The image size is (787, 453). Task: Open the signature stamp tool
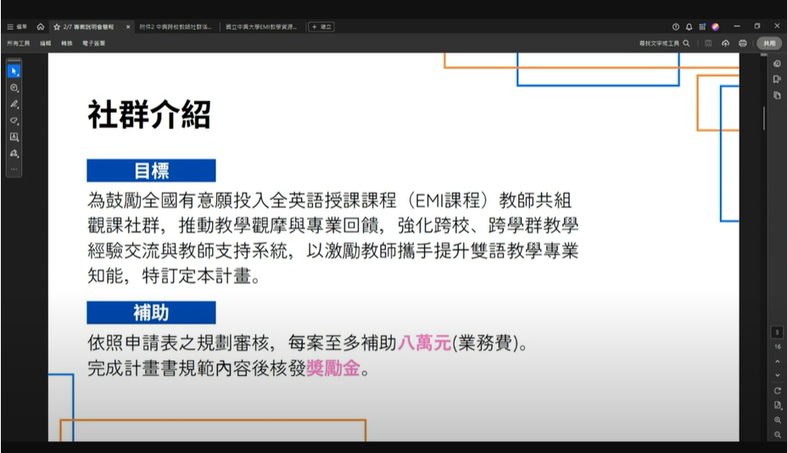(14, 154)
